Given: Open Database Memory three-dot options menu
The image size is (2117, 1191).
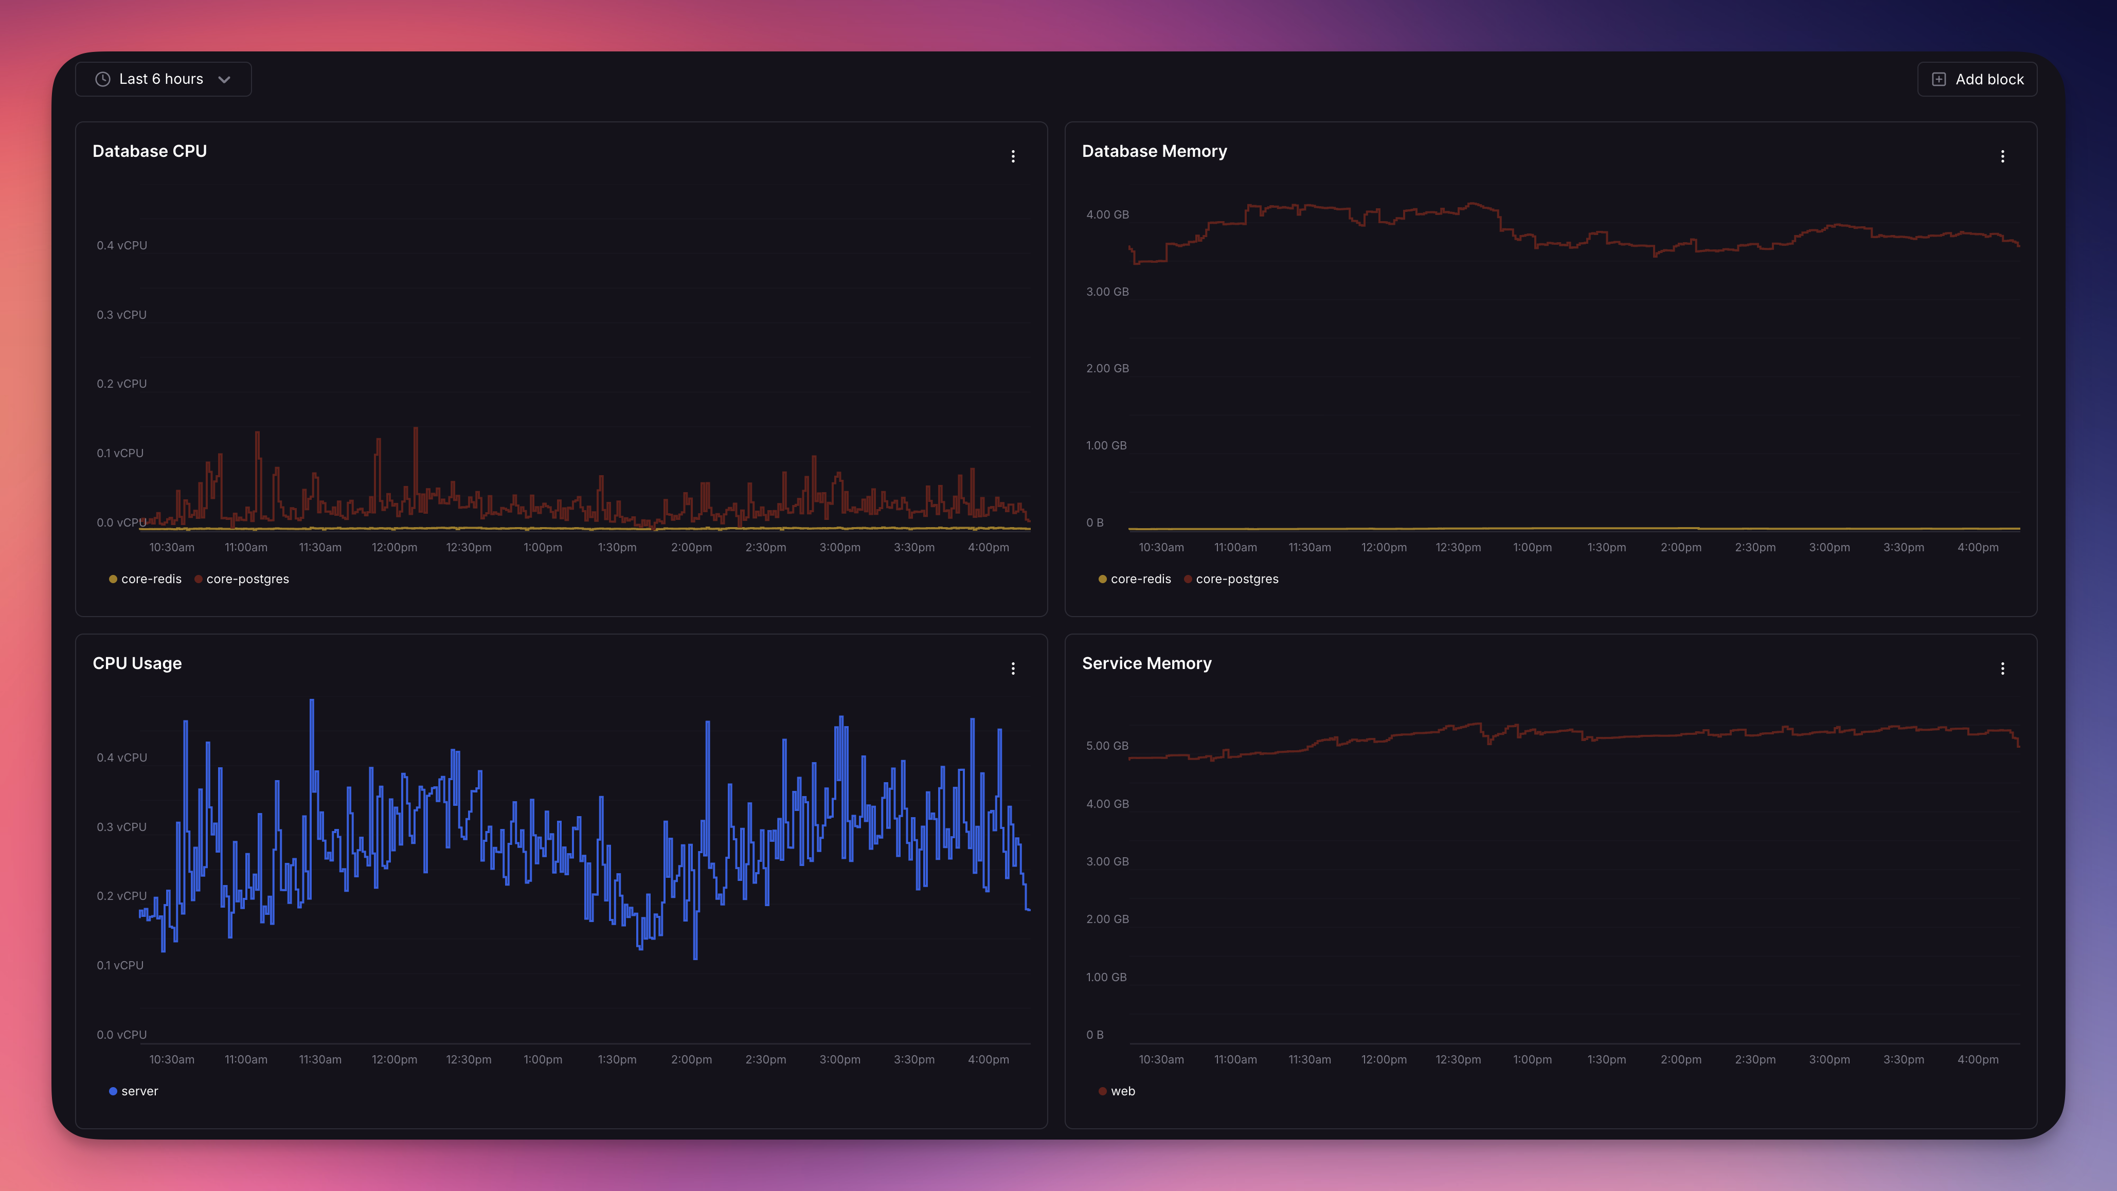Looking at the screenshot, I should 2002,156.
